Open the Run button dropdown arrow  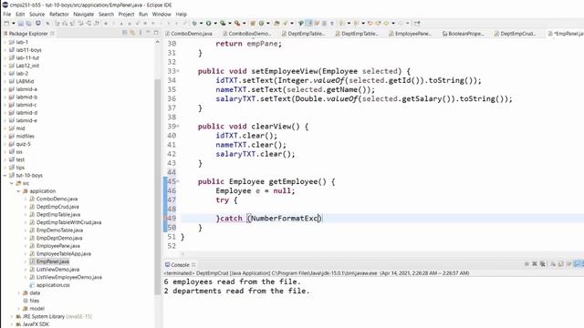pyautogui.click(x=215, y=23)
